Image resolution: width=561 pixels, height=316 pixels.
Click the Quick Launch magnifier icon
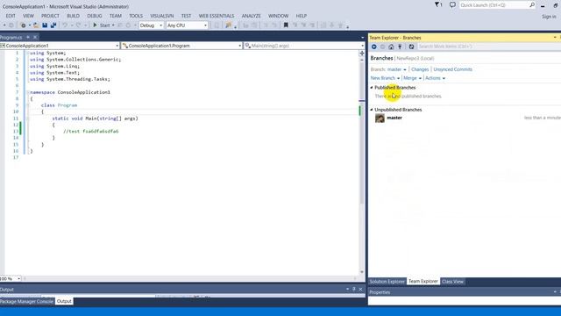532,5
